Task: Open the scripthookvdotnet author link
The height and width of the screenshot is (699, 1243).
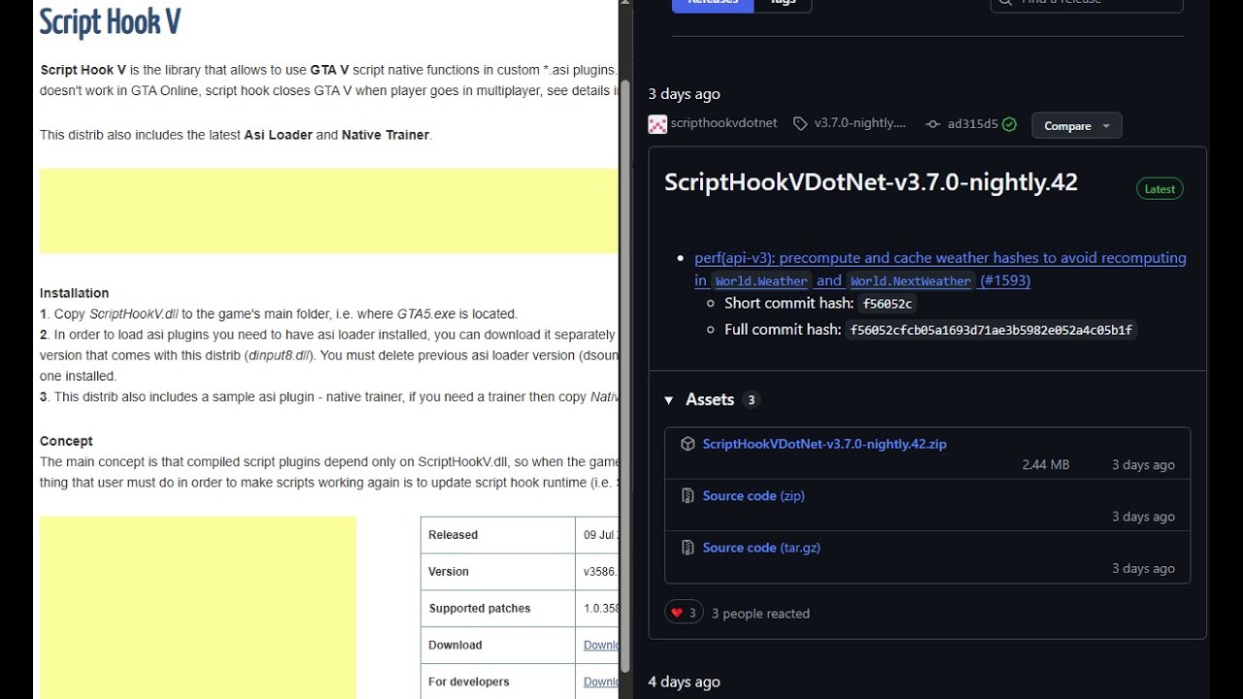Action: click(723, 123)
